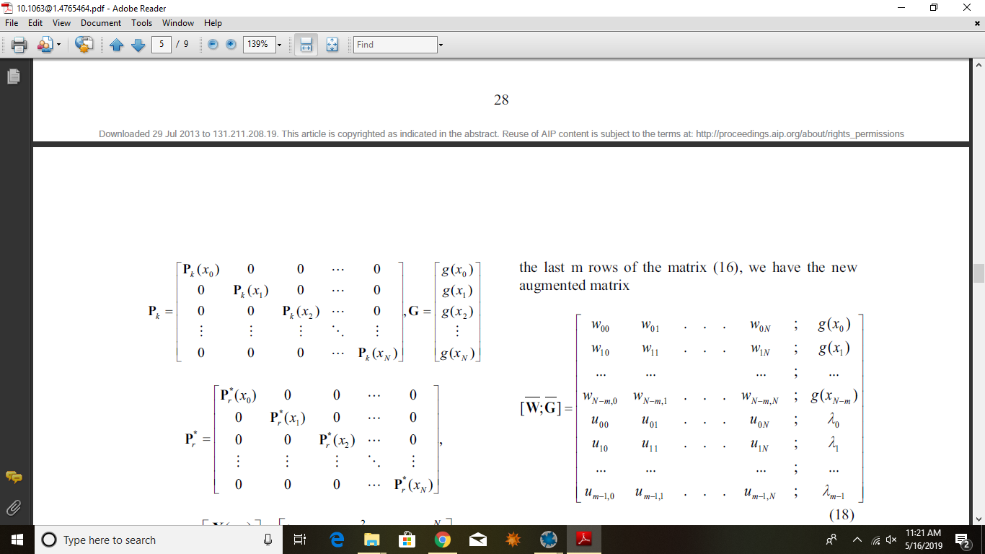Expand the Find options dropdown arrow

click(441, 45)
